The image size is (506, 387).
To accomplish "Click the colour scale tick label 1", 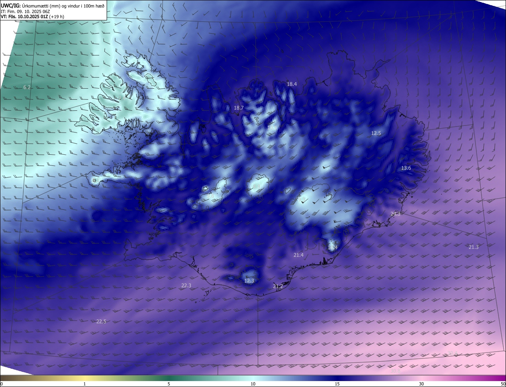I will coord(85,384).
